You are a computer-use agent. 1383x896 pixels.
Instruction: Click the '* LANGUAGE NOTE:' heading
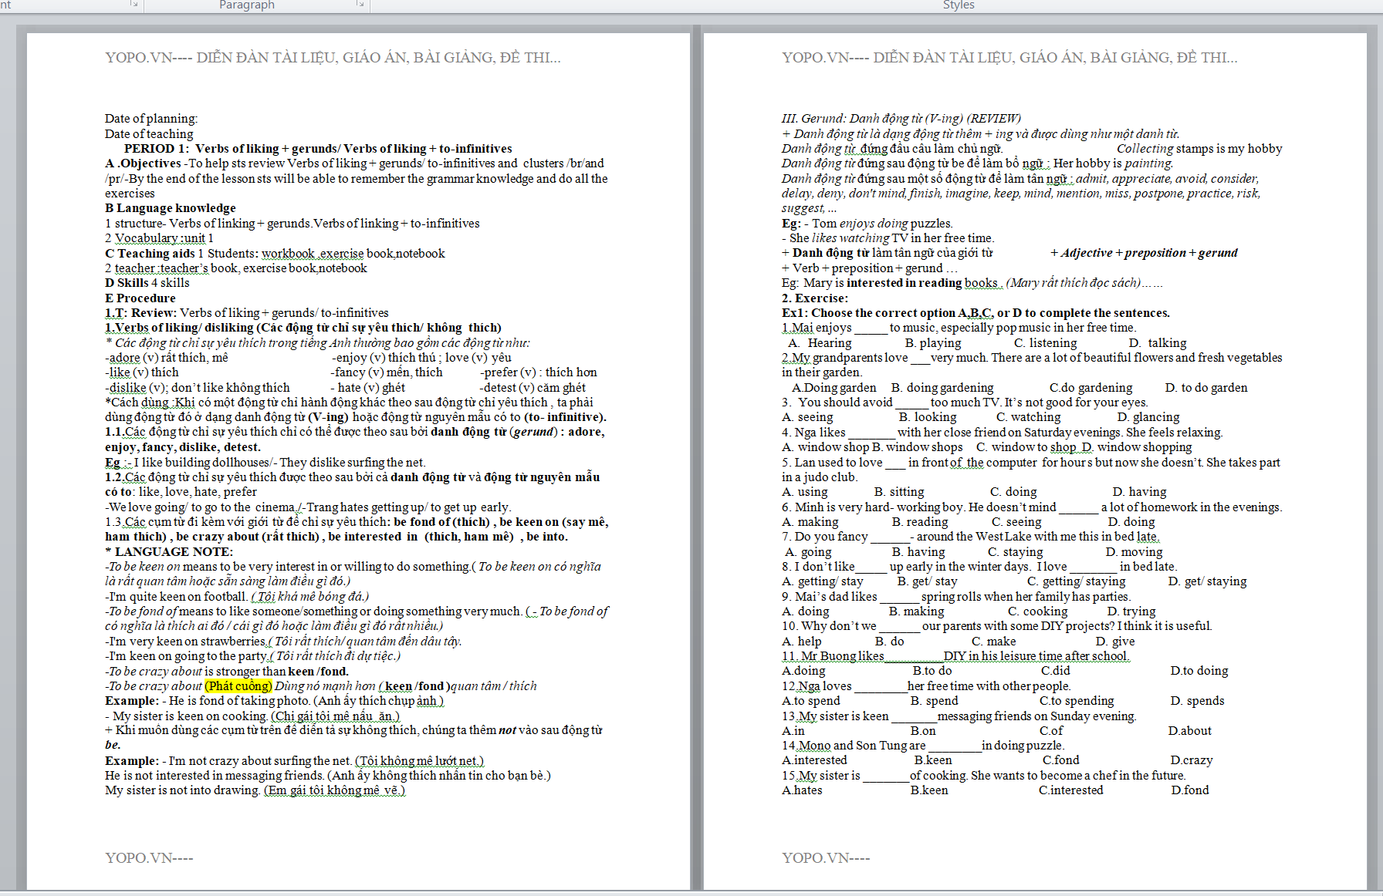point(169,552)
